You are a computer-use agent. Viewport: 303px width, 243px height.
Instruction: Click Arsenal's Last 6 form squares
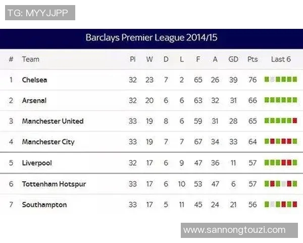281,100
